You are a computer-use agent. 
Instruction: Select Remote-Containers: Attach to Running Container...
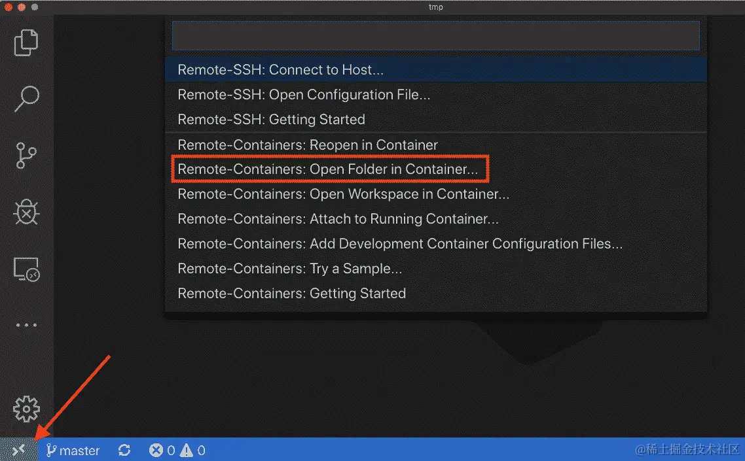(x=436, y=219)
